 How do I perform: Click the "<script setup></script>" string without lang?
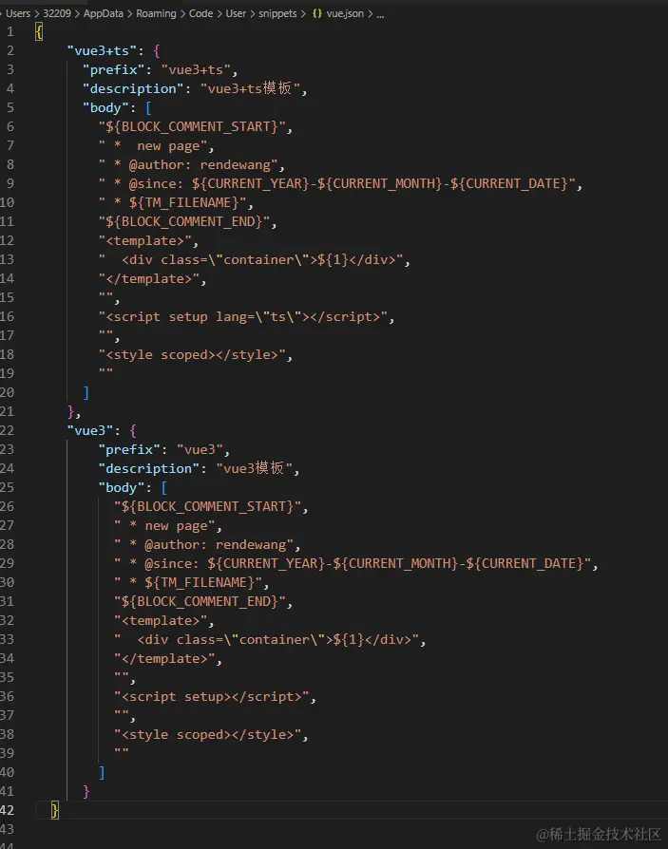pos(211,697)
